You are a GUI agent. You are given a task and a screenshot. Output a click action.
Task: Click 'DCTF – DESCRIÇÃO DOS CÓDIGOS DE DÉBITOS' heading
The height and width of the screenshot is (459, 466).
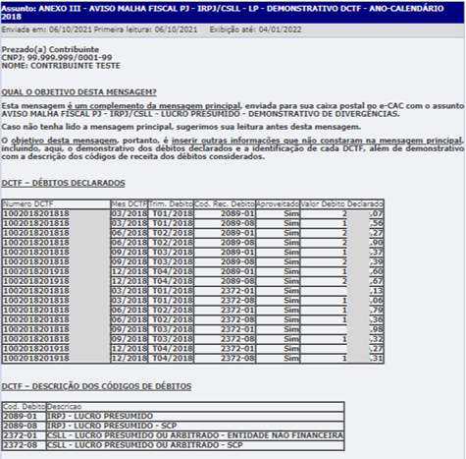[96, 386]
